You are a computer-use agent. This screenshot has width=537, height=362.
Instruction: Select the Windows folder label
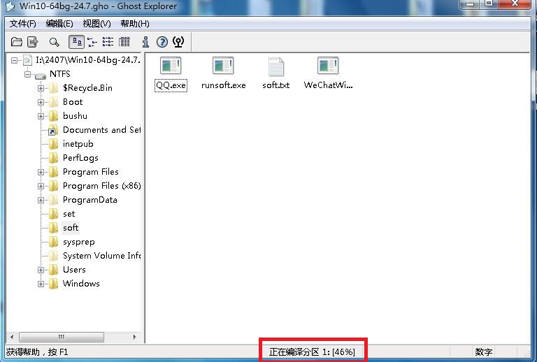coord(81,284)
